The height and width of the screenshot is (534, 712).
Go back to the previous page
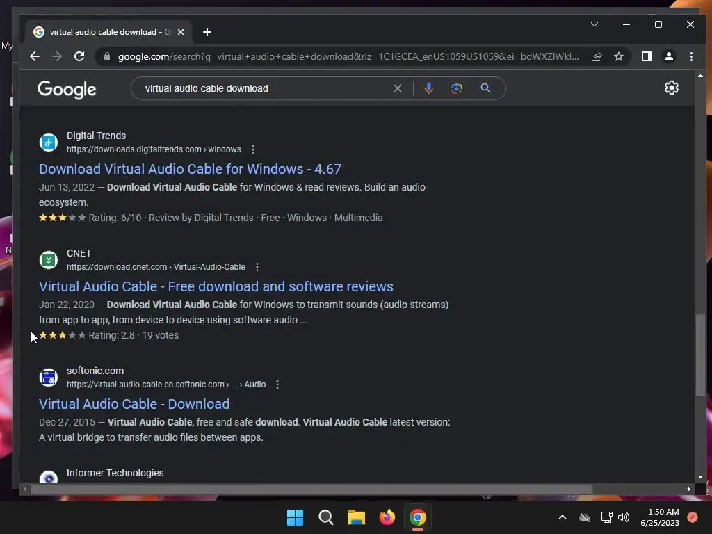point(35,57)
